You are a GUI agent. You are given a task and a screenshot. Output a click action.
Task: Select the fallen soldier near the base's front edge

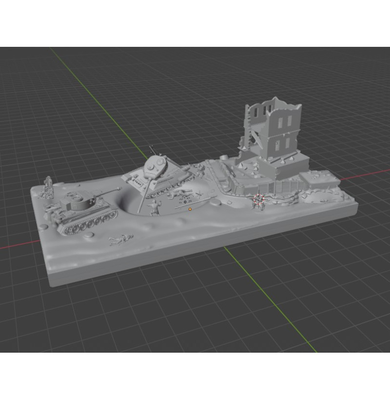click(x=121, y=240)
